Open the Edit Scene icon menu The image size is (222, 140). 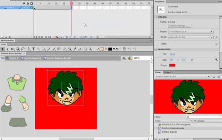pos(124,58)
